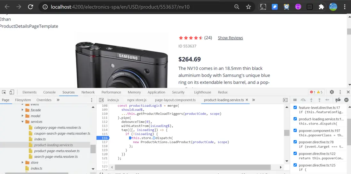Viewport: 351px width, 174px height.
Task: Go back using browser back arrow
Action: pos(7,7)
